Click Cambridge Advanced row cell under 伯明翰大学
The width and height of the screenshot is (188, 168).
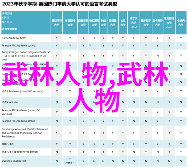113,133
